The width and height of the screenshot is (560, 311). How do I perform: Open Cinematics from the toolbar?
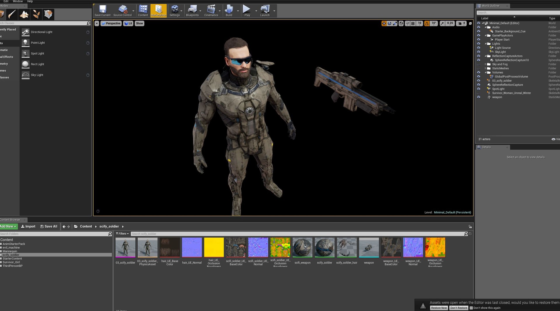[211, 11]
